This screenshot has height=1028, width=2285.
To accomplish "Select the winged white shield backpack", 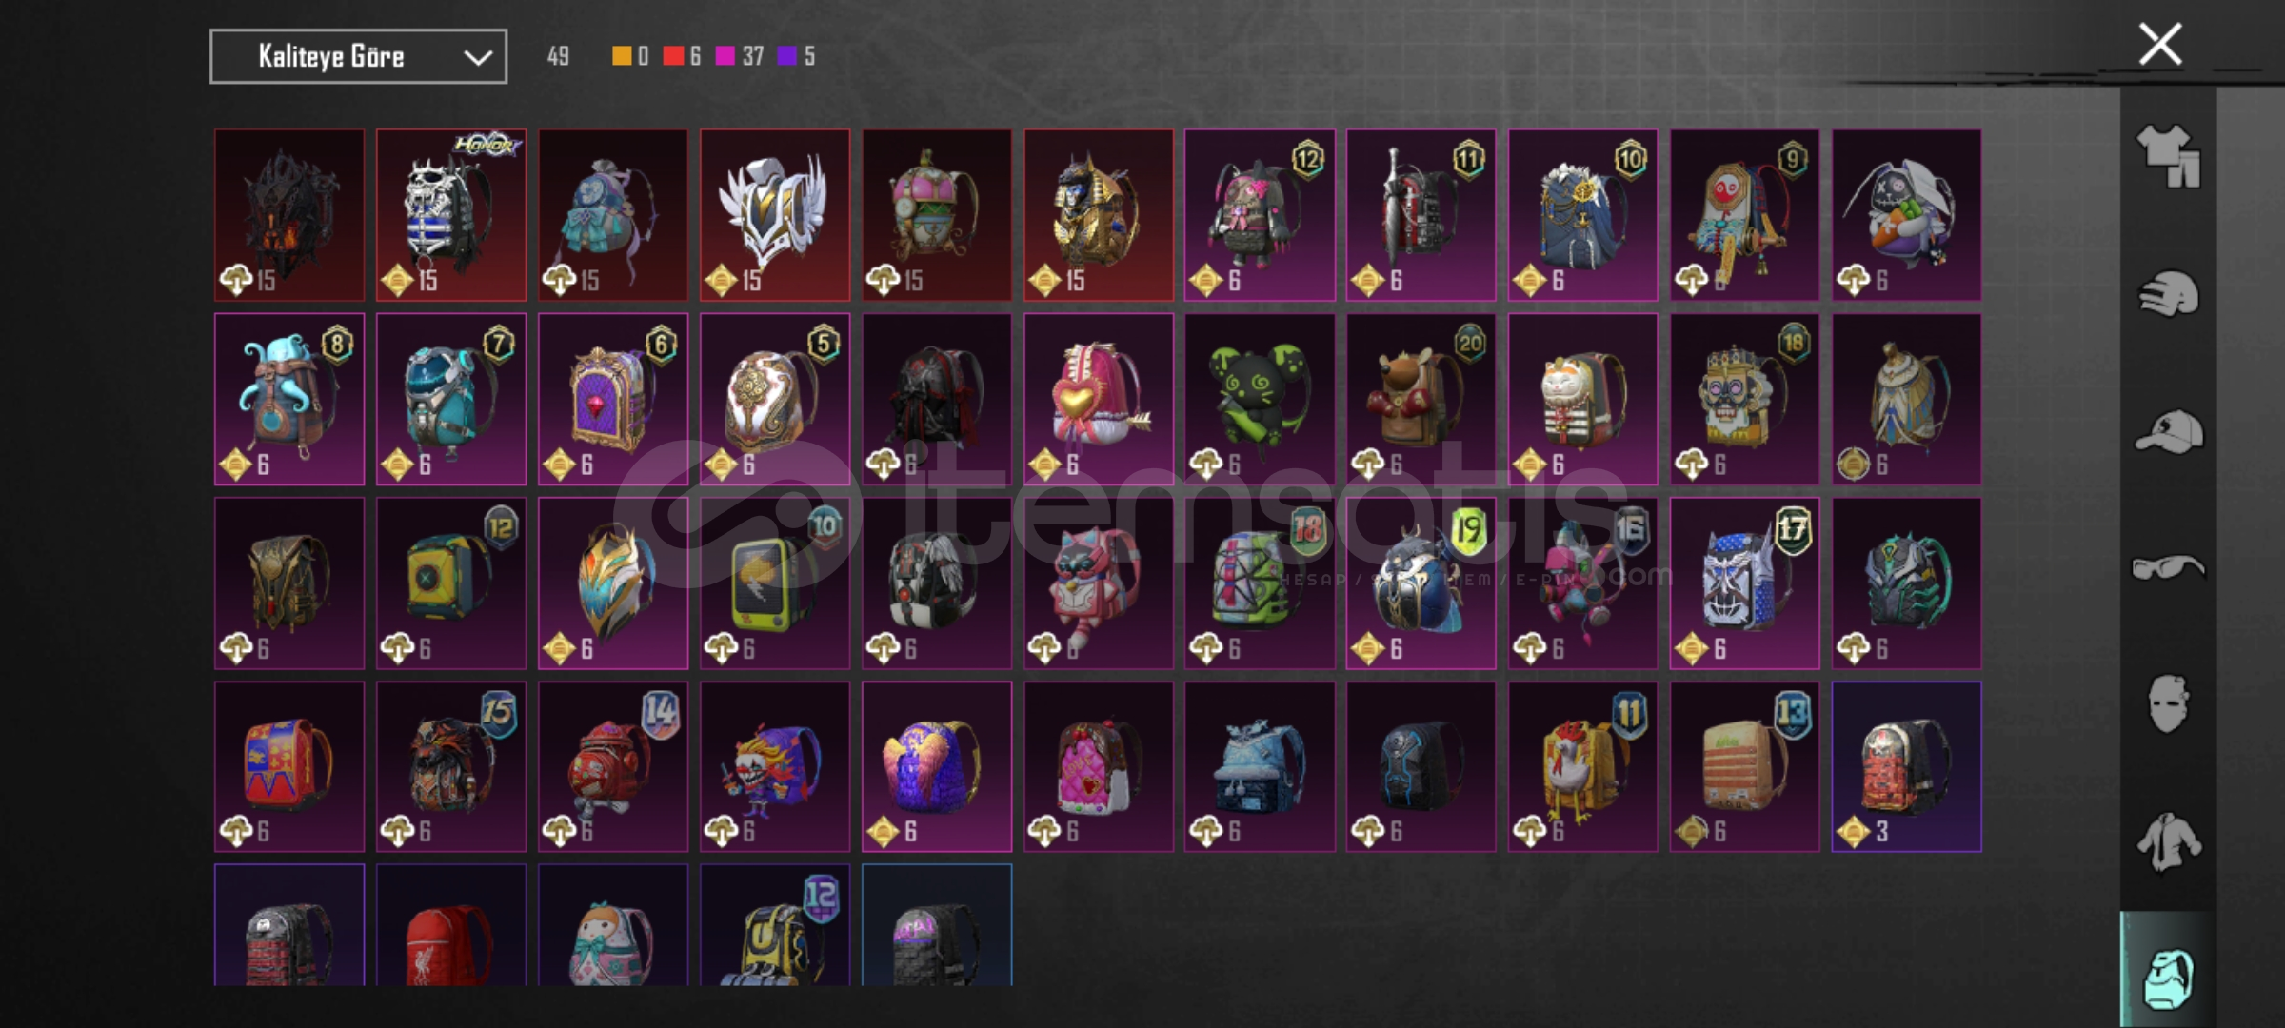I will coord(775,215).
